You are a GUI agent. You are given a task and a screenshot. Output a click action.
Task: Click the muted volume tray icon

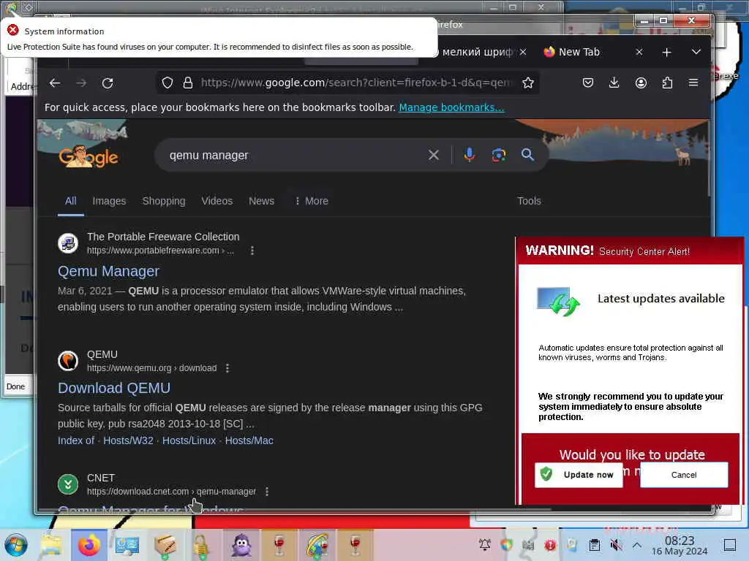[617, 545]
